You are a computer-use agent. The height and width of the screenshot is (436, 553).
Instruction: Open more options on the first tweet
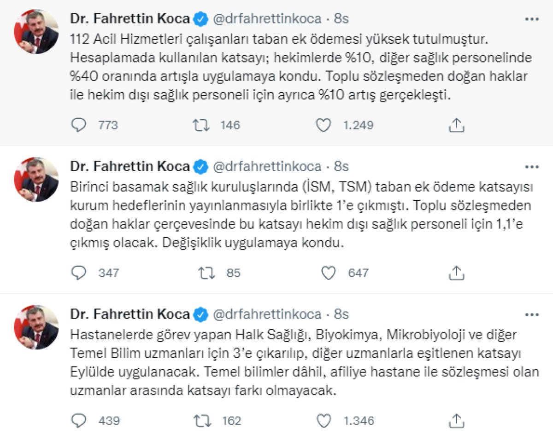532,19
